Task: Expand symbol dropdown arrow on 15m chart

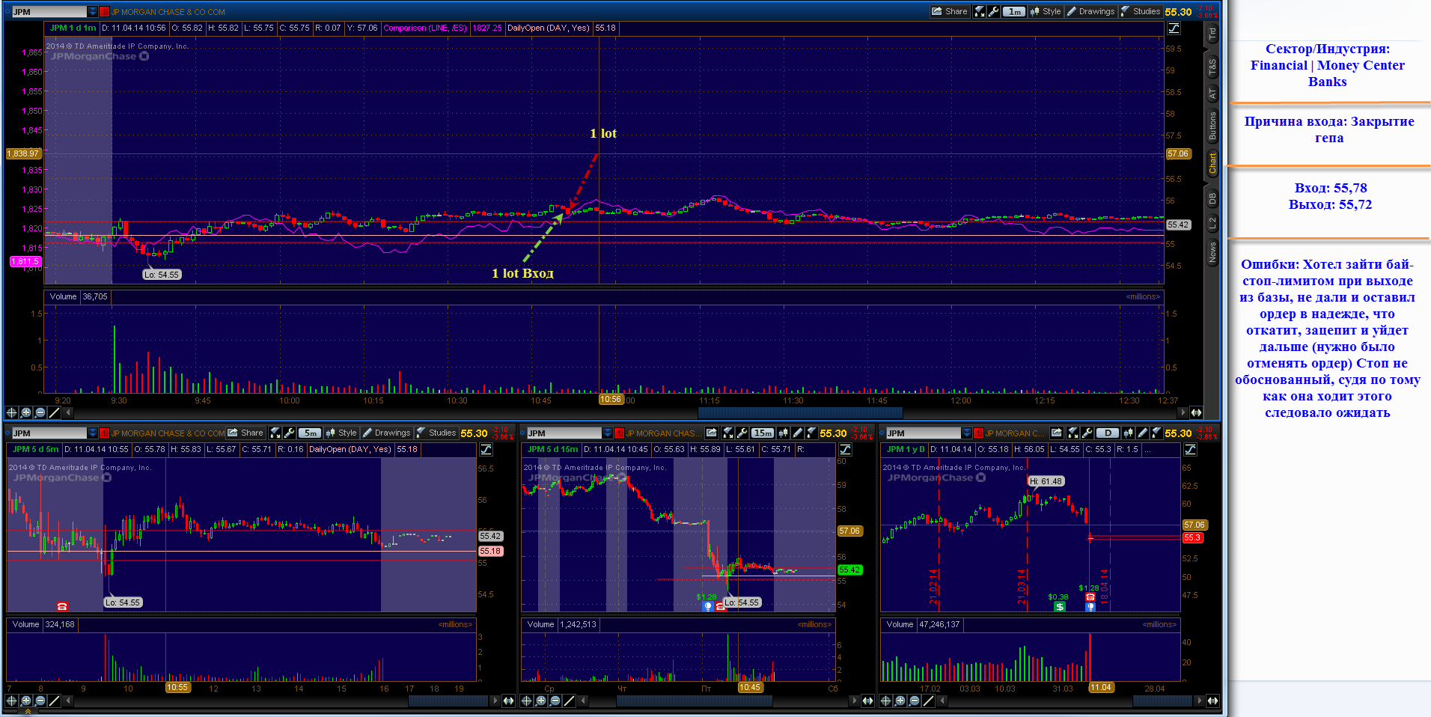Action: [x=608, y=433]
